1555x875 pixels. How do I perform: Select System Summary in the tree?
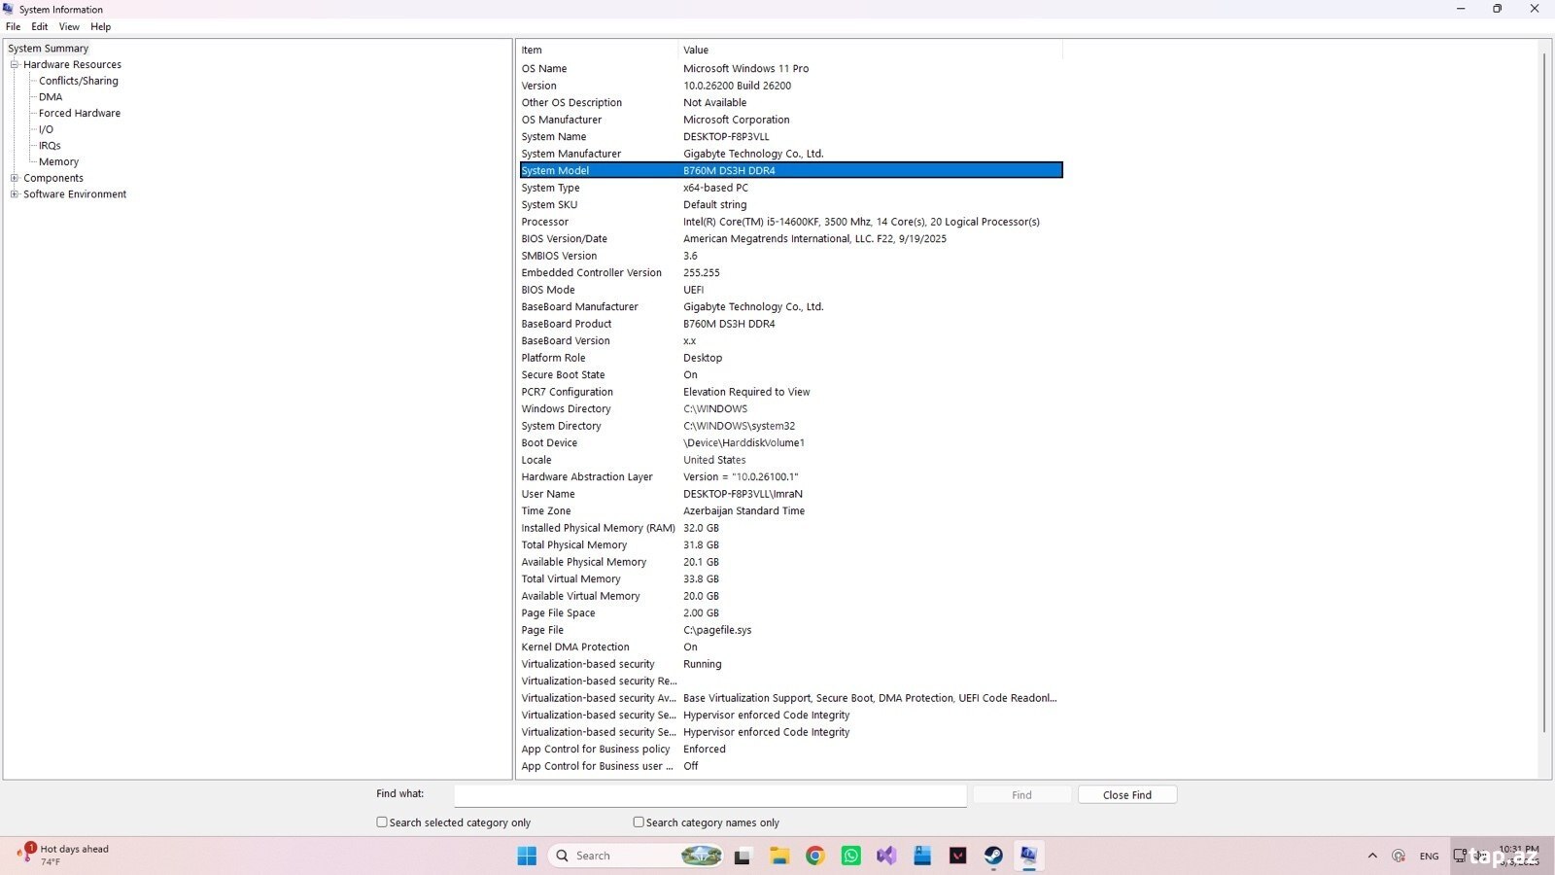pyautogui.click(x=48, y=49)
